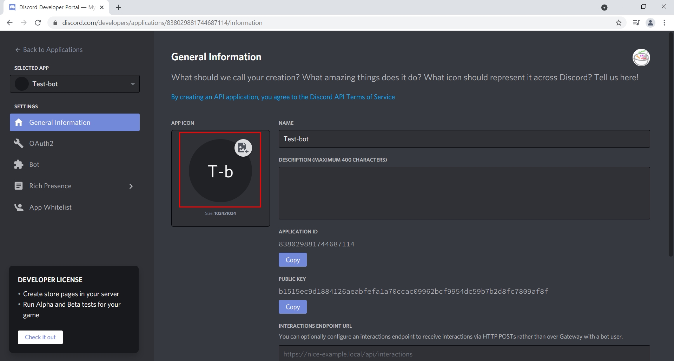The height and width of the screenshot is (361, 674).
Task: Open the App Whitelist page
Action: (75, 207)
